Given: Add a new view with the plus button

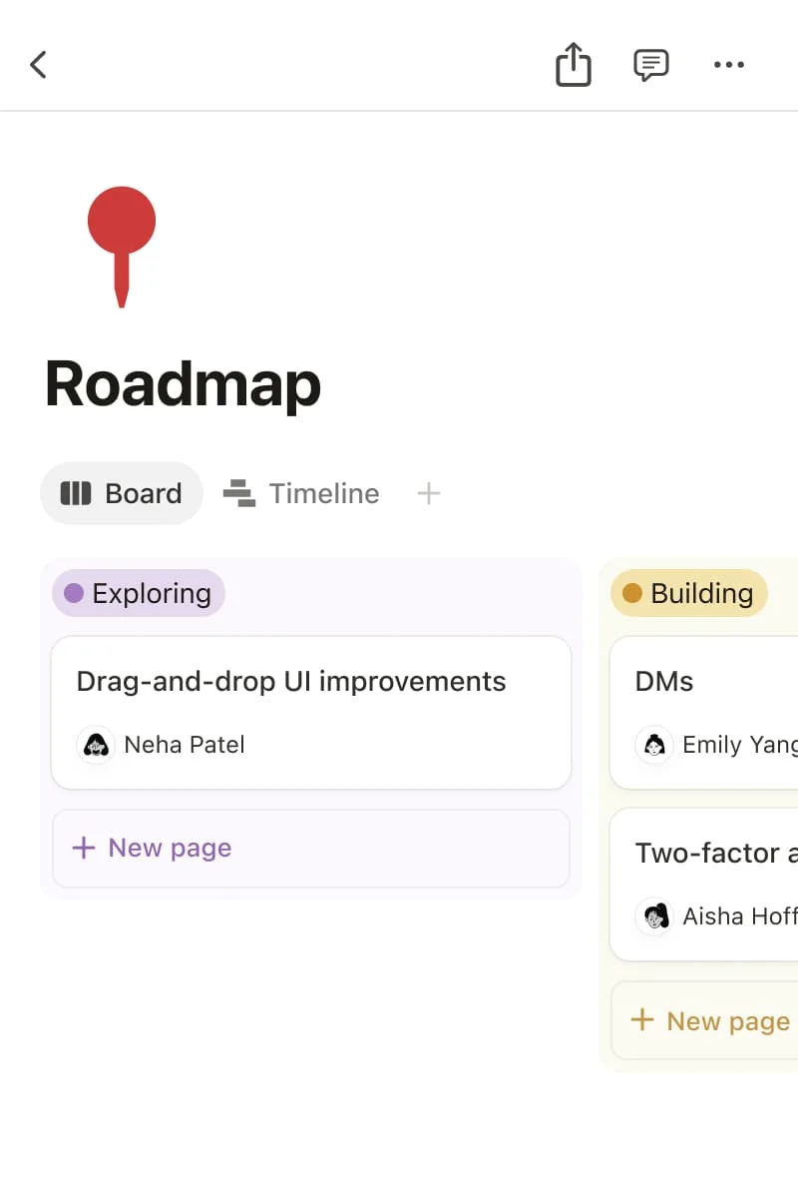Looking at the screenshot, I should pos(428,492).
